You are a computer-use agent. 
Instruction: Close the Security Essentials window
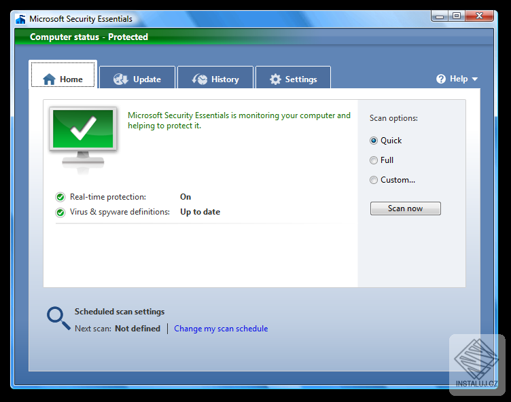(x=479, y=16)
